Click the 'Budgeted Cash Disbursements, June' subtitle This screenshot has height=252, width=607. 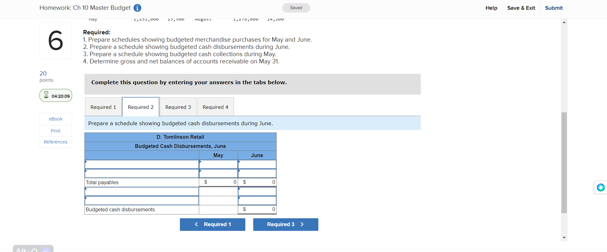(180, 146)
